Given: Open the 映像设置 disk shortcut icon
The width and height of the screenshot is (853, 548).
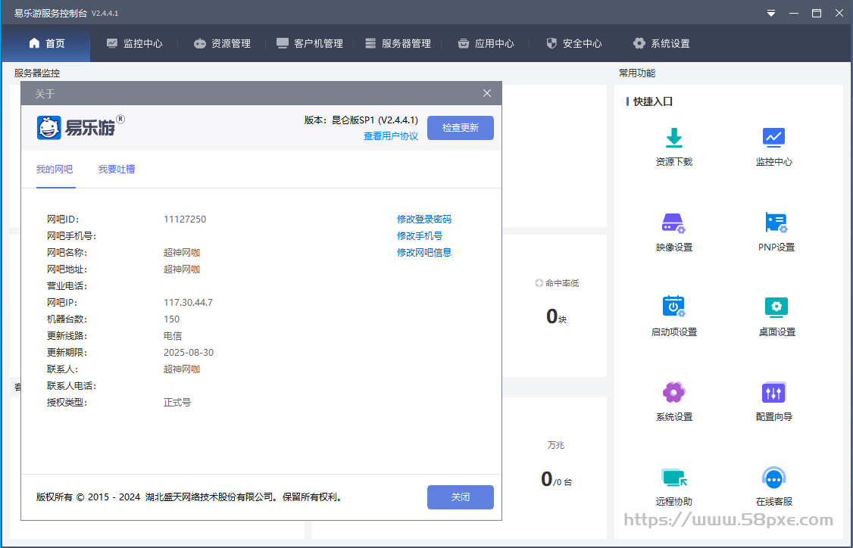Looking at the screenshot, I should [x=673, y=223].
